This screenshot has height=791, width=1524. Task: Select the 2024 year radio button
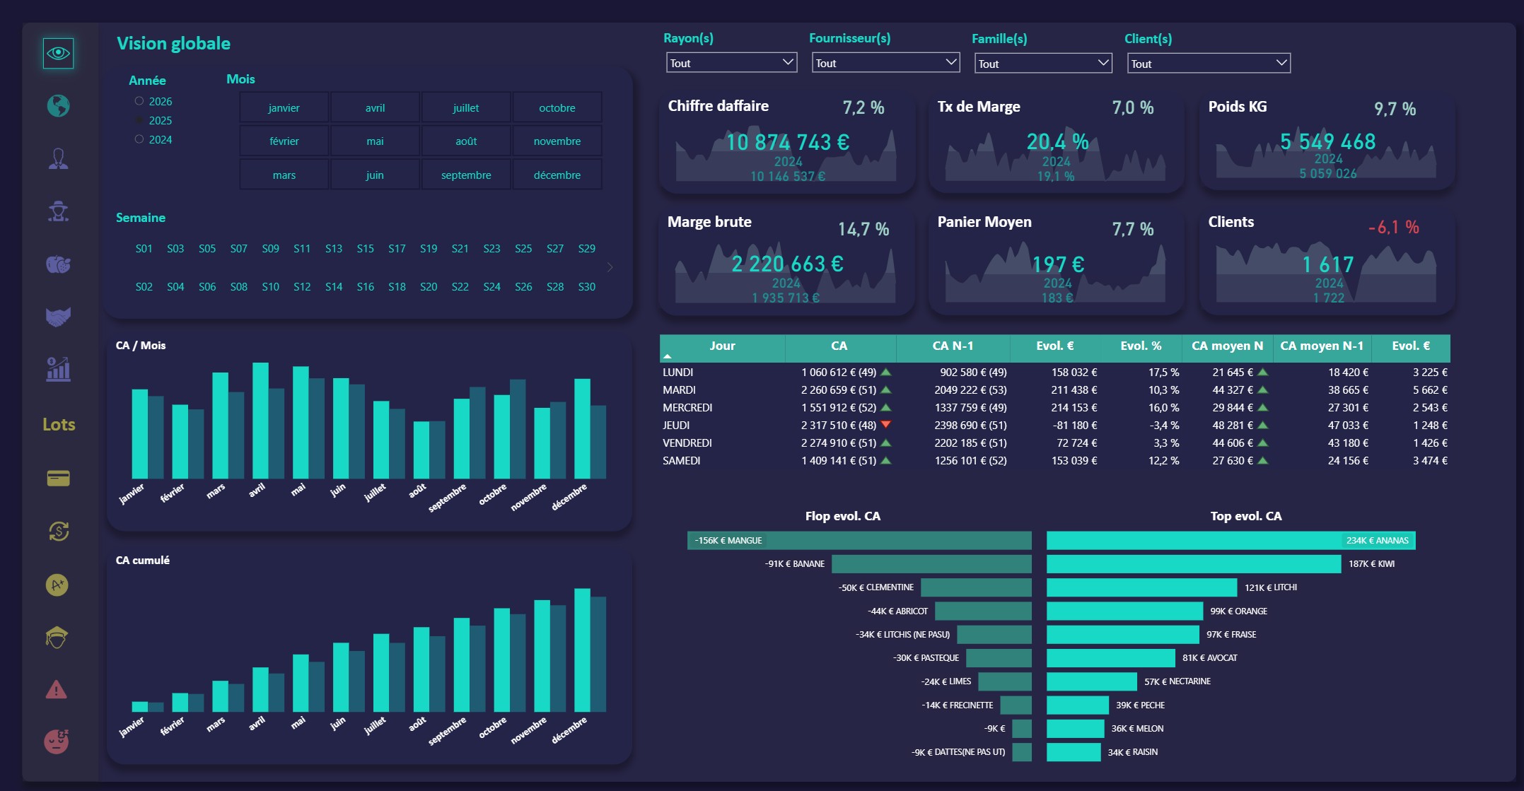(139, 139)
